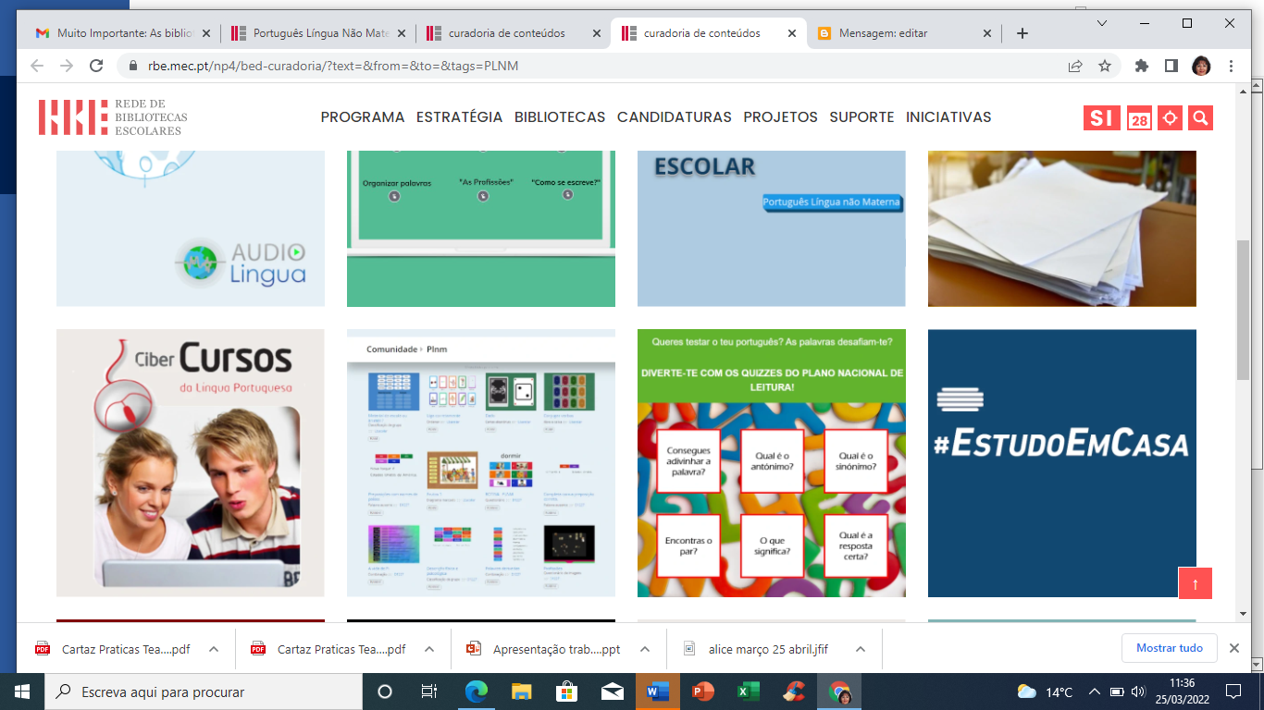Click the page vertical scrollbar thumb
Viewport: 1264px width, 710px height.
[1243, 310]
